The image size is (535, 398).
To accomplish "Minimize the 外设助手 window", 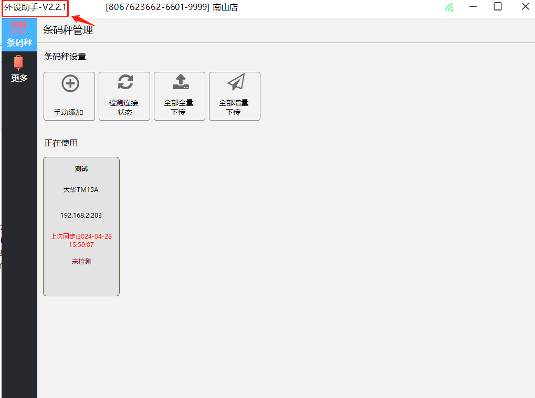I will 473,6.
